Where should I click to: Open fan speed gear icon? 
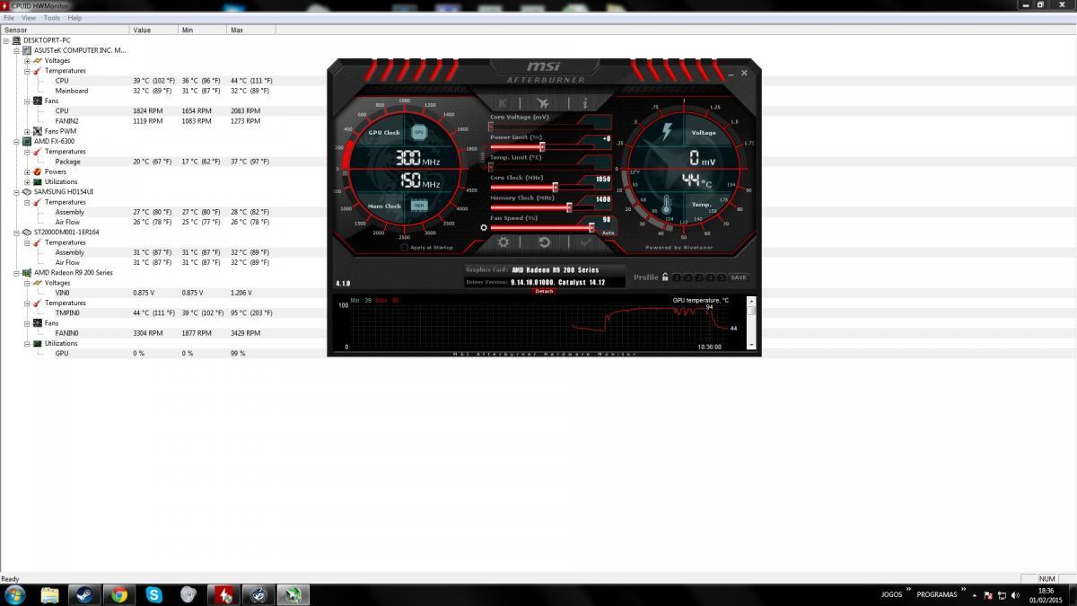pyautogui.click(x=485, y=228)
